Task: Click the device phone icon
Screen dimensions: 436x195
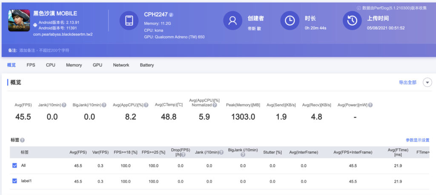Action: (129, 20)
